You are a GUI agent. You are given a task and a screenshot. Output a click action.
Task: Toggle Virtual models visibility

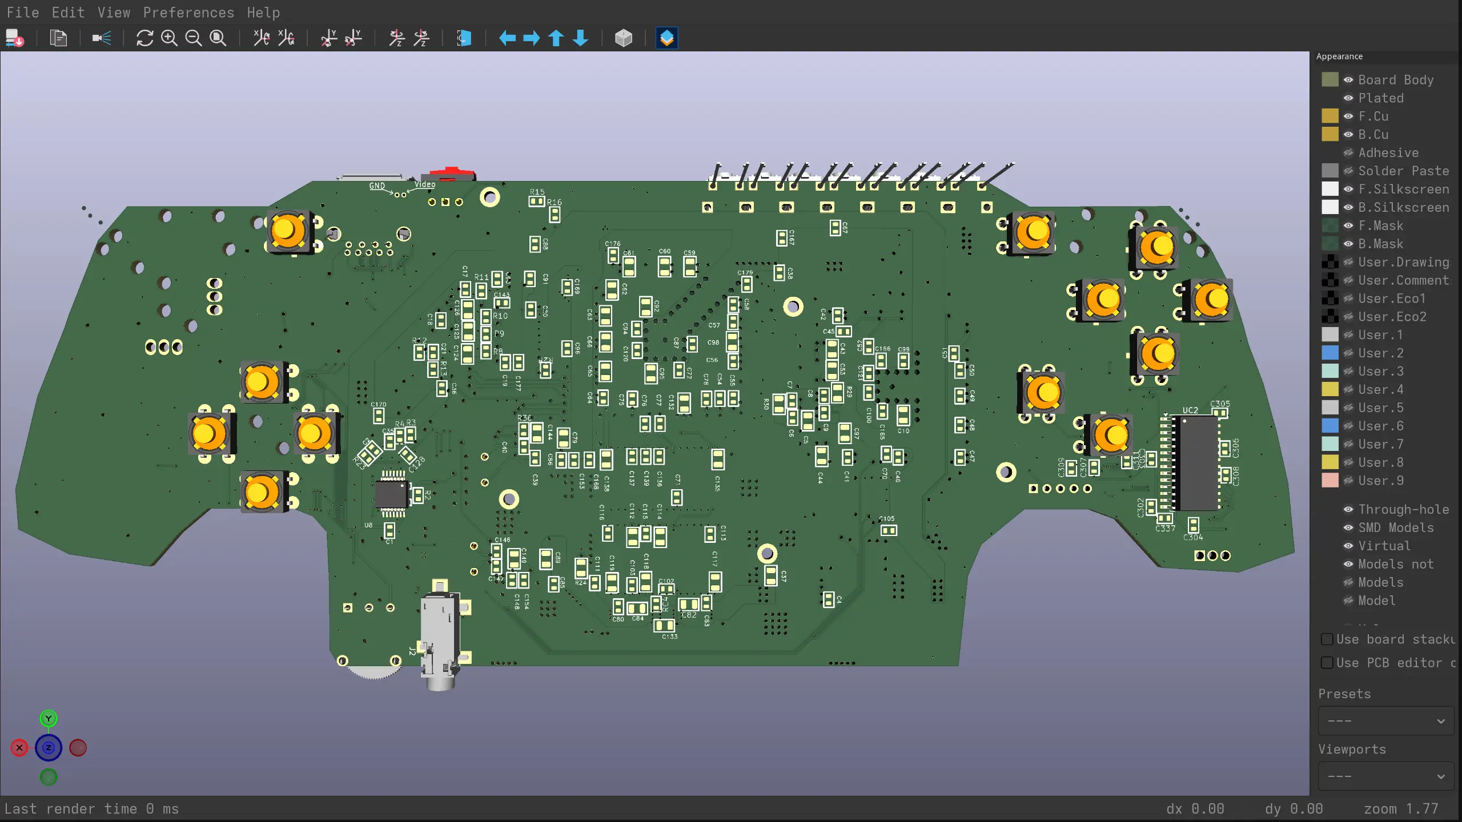coord(1348,546)
